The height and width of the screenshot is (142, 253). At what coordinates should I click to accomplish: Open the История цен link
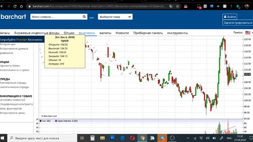click(x=8, y=44)
